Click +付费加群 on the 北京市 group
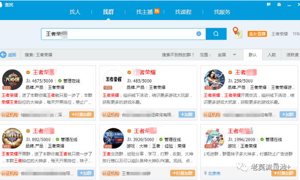The image size is (300, 180). pyautogui.click(x=284, y=173)
